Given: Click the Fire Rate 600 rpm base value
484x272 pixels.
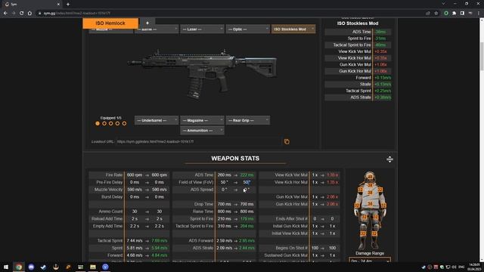Looking at the screenshot, I should point(135,175).
